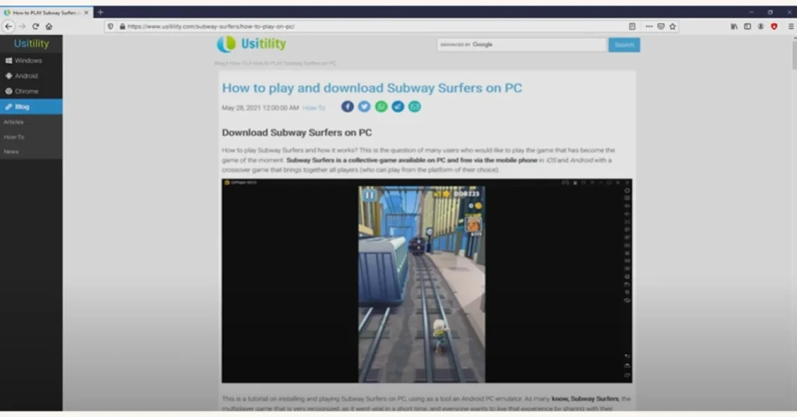Open Windows category in sidebar
Image resolution: width=797 pixels, height=417 pixels.
pyautogui.click(x=31, y=61)
